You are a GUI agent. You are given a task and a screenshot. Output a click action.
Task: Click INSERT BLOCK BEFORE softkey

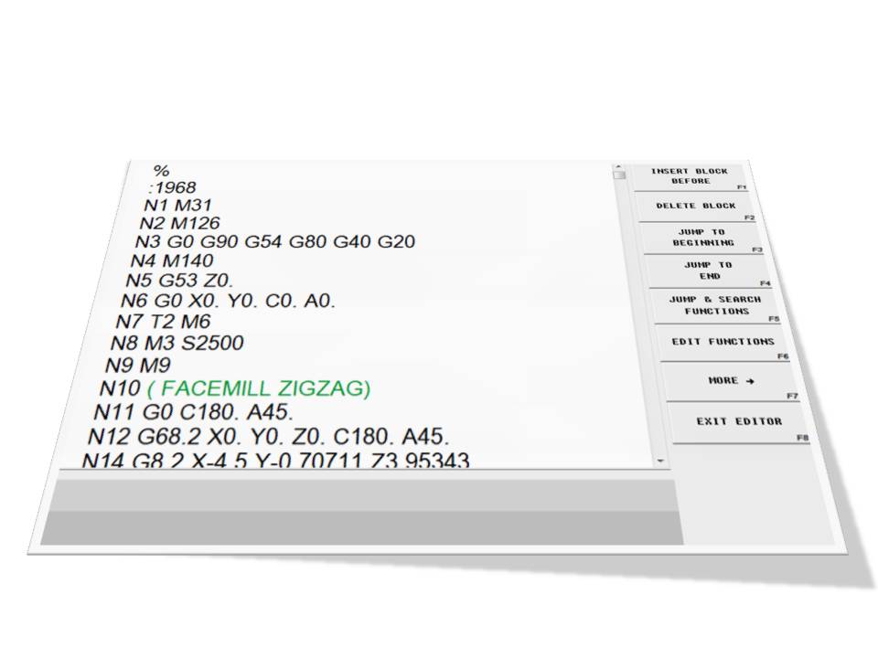click(x=690, y=176)
